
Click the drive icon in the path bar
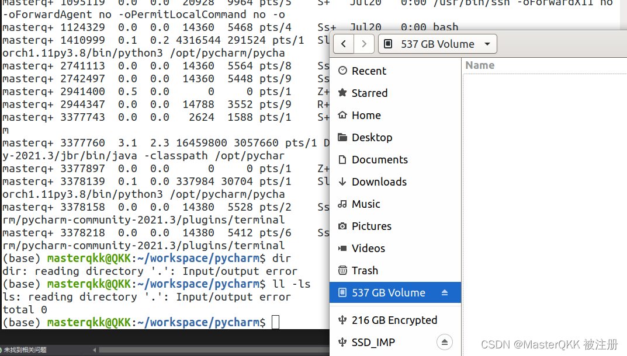coord(388,44)
